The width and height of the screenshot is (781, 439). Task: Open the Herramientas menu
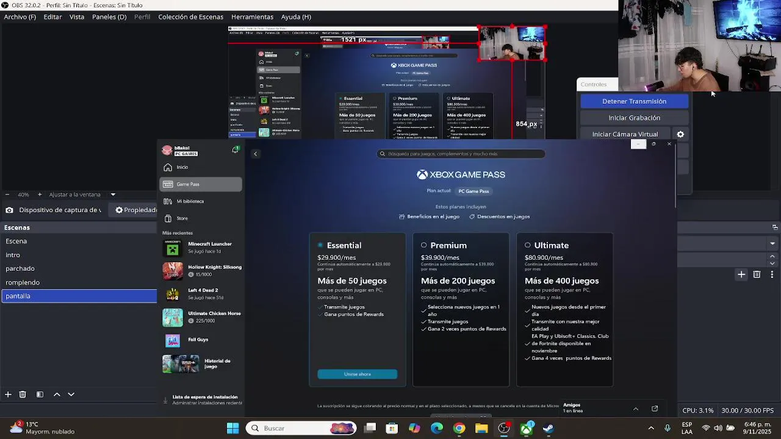[x=252, y=16]
